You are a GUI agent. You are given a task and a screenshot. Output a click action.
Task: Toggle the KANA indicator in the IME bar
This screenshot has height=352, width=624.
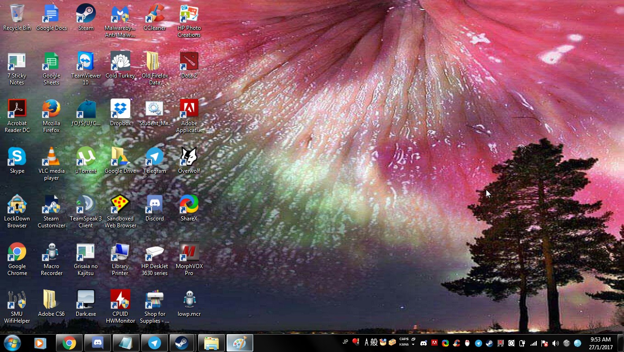point(404,345)
